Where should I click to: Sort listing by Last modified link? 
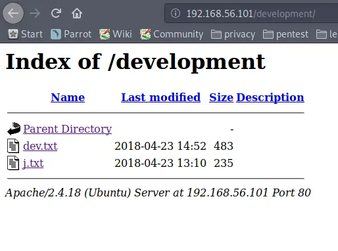click(161, 97)
